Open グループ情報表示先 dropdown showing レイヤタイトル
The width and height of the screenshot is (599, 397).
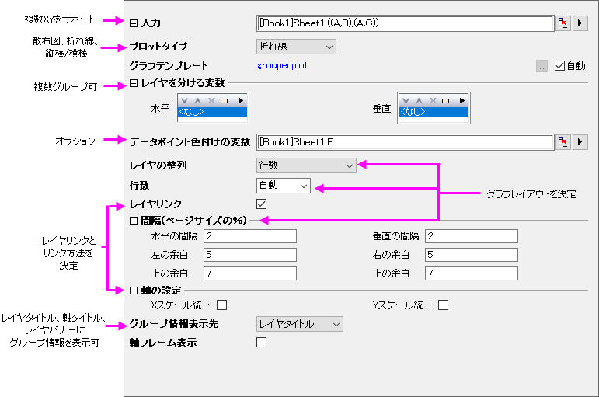300,324
